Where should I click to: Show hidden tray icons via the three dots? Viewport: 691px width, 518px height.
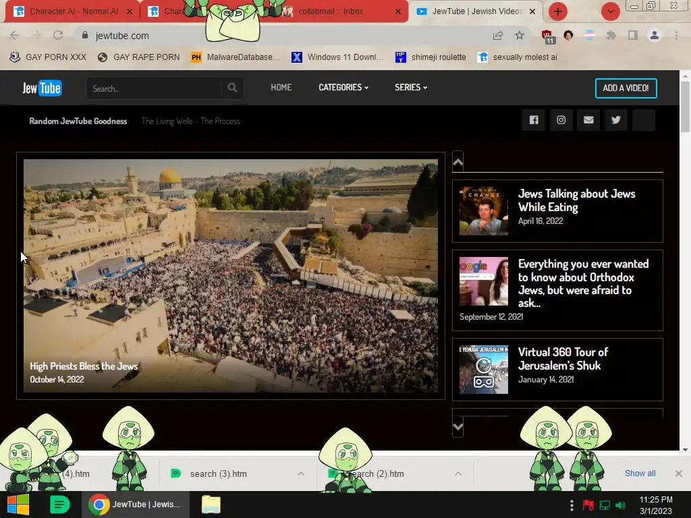[571, 505]
